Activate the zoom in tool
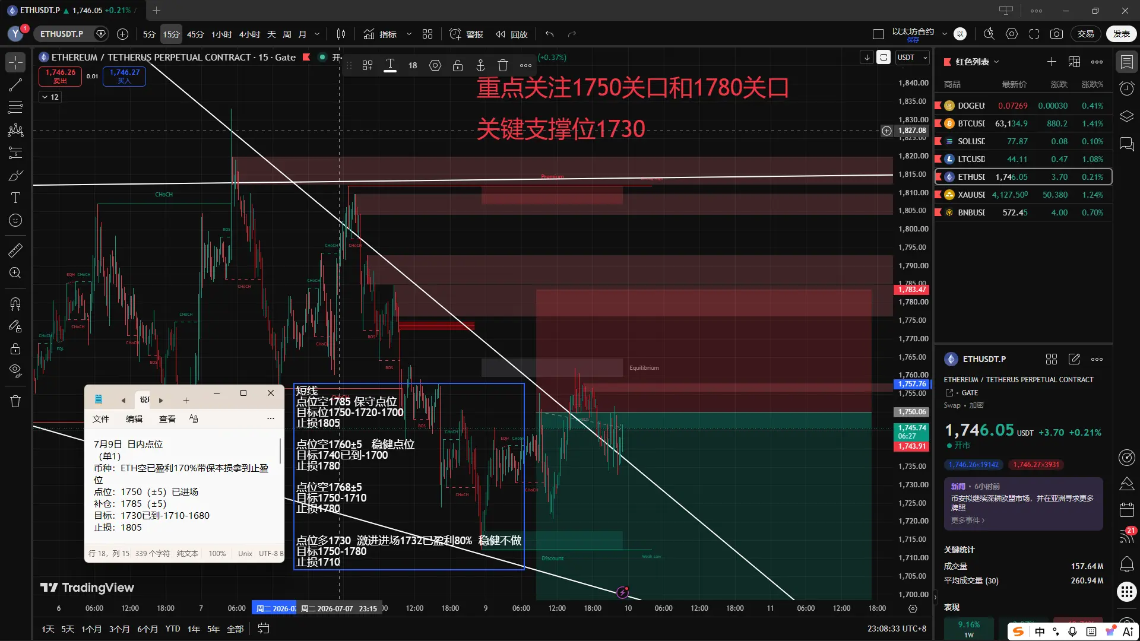The width and height of the screenshot is (1140, 641). [15, 272]
